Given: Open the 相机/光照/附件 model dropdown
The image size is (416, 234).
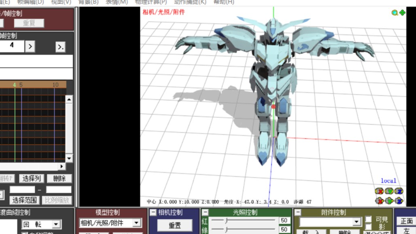Looking at the screenshot, I should coord(136,223).
